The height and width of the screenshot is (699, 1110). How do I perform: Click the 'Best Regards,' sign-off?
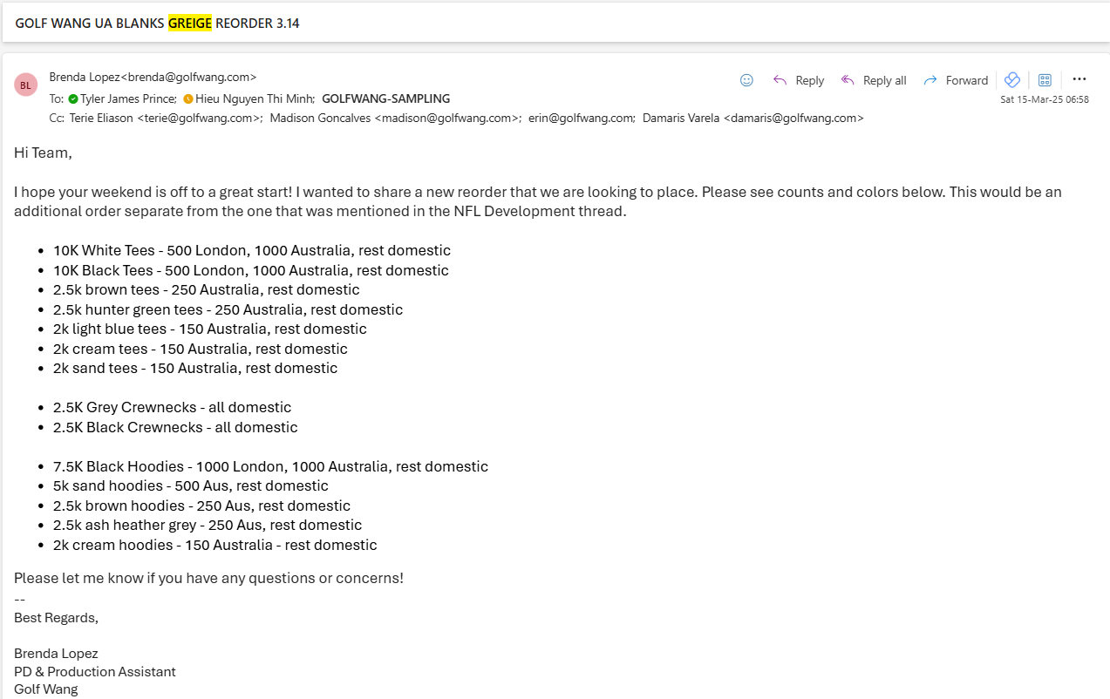pyautogui.click(x=57, y=617)
